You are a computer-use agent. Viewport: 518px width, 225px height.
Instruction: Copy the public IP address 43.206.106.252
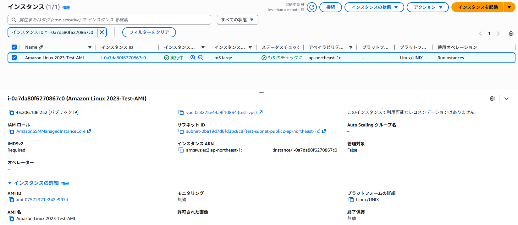(11, 112)
